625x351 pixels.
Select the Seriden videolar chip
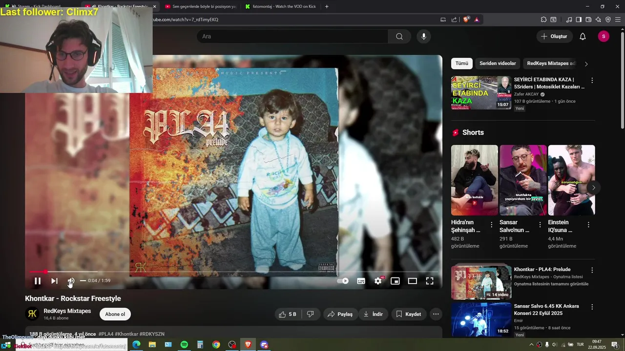coord(498,63)
